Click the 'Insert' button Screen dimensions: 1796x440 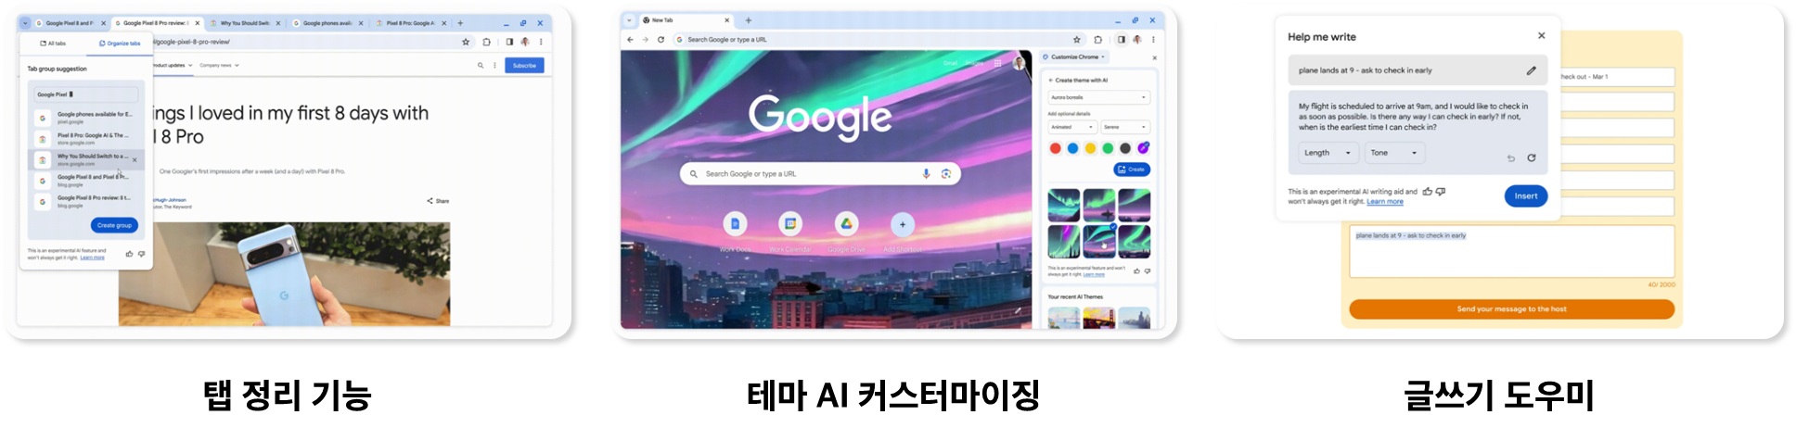coord(1526,195)
